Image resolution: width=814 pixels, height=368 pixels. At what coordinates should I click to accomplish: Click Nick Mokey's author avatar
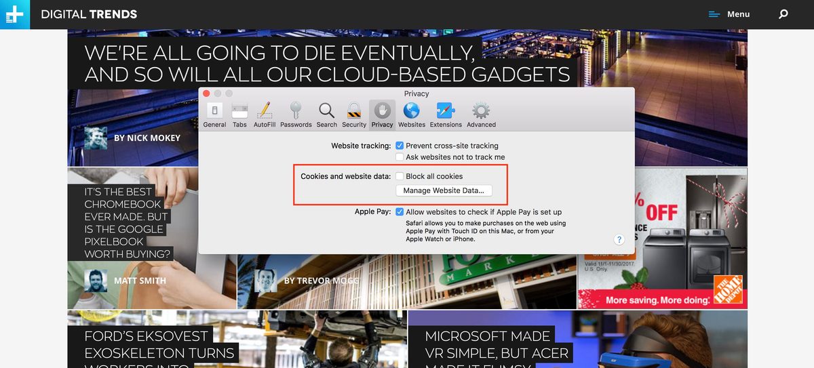point(96,138)
